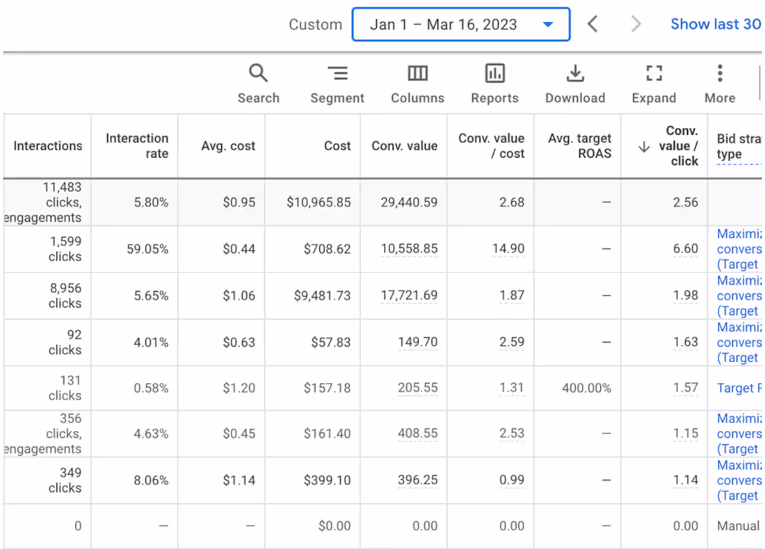Screen dimensions: 765x549
Task: Open the More three-dot menu
Action: (x=720, y=84)
